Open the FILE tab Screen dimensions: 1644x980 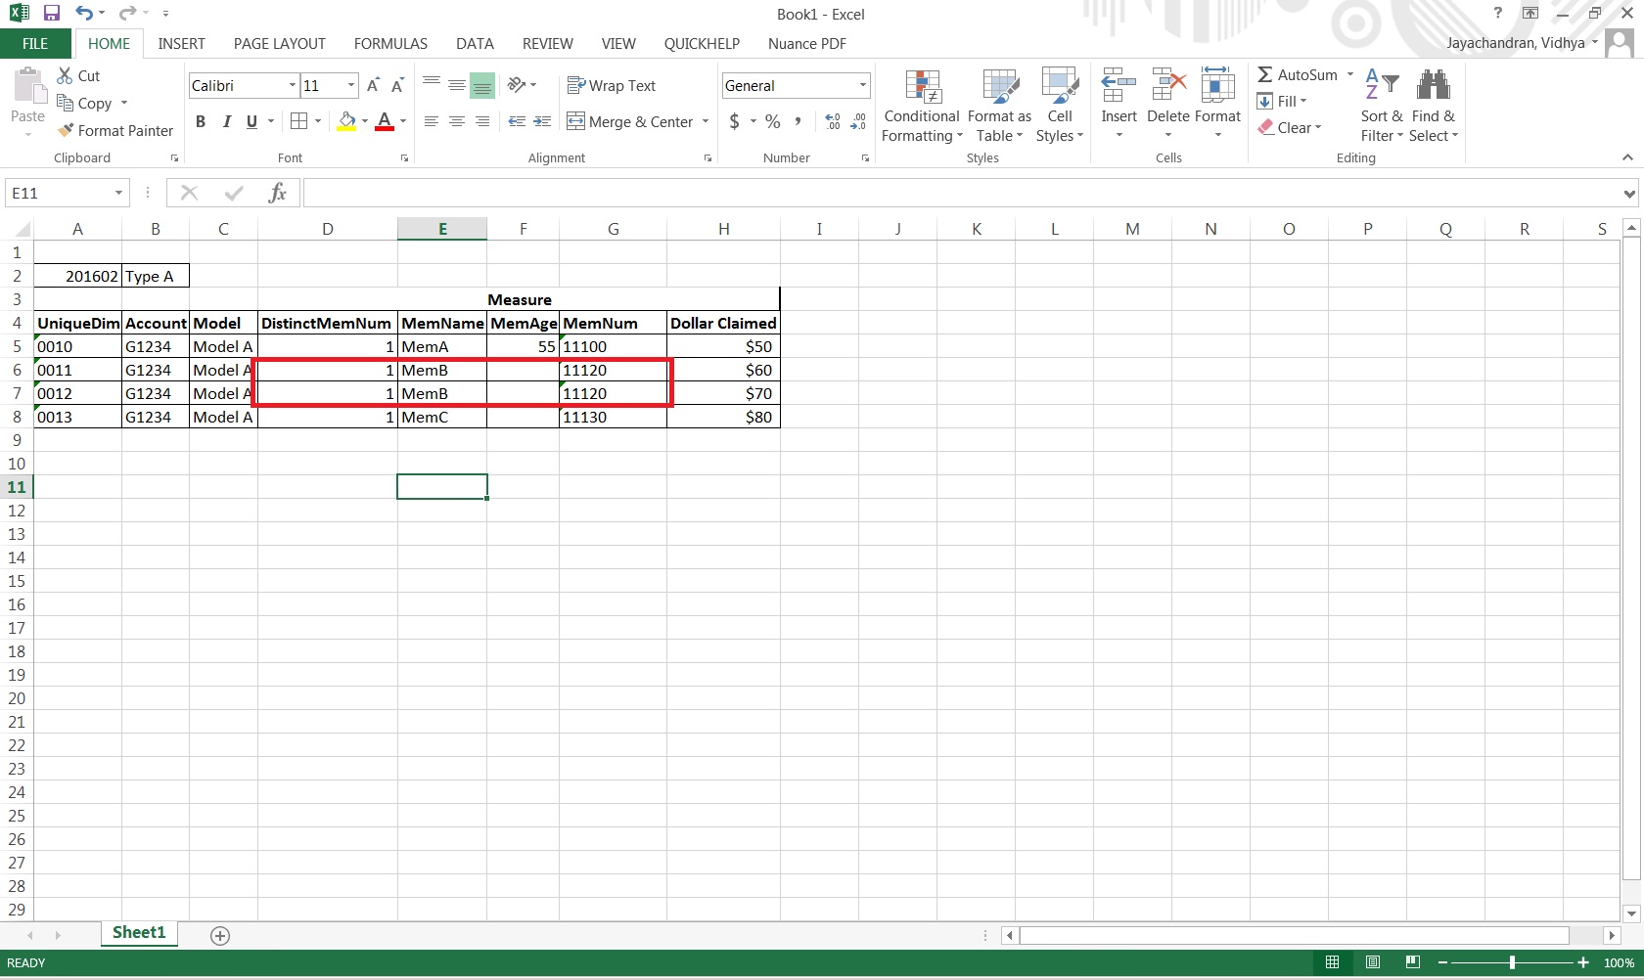[x=35, y=44]
